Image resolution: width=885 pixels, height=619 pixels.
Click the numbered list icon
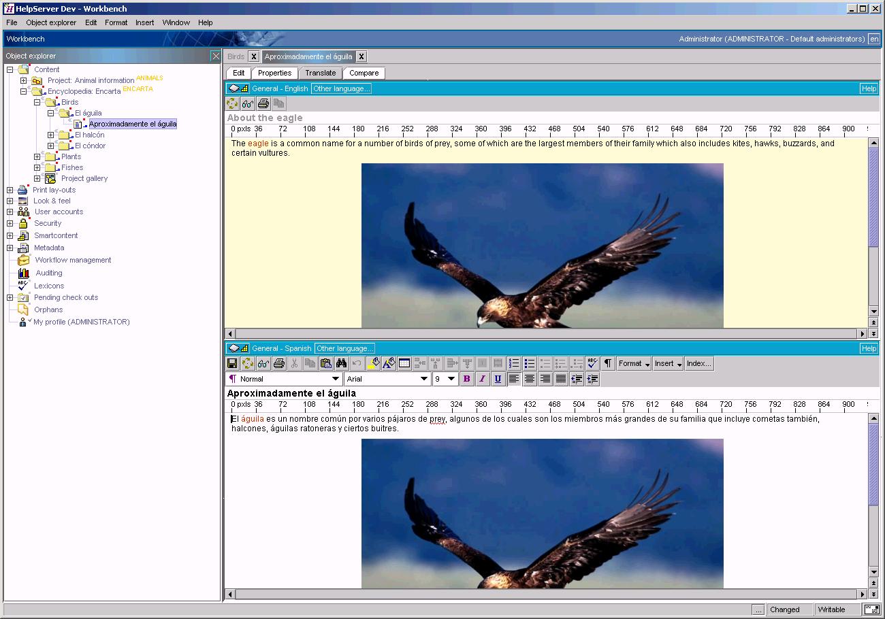coord(514,364)
